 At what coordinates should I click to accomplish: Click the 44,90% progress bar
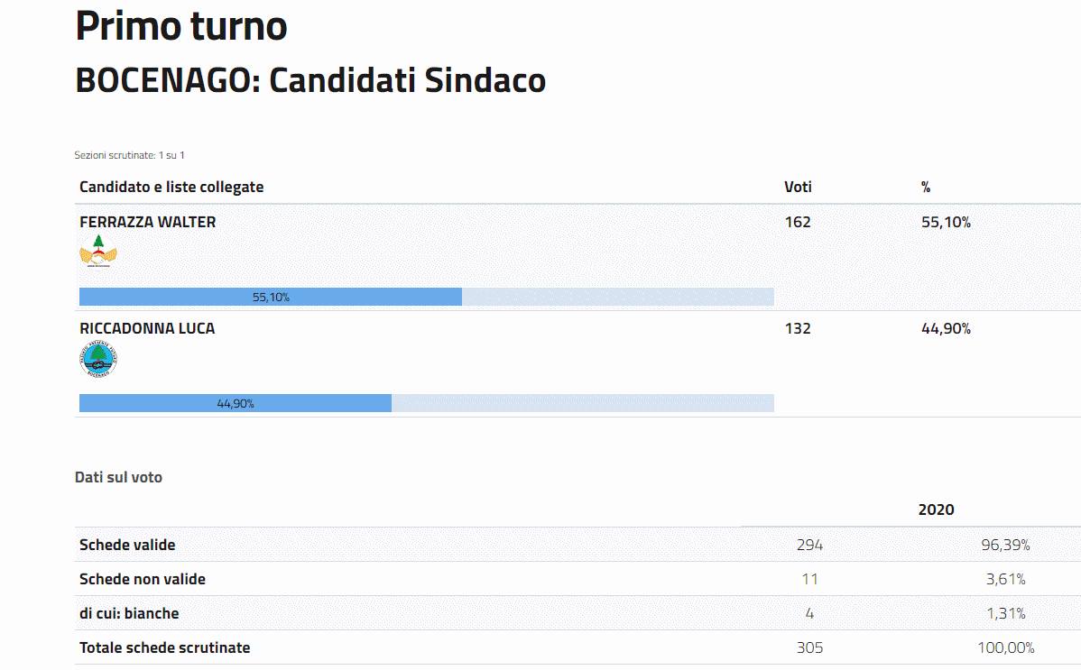point(236,403)
